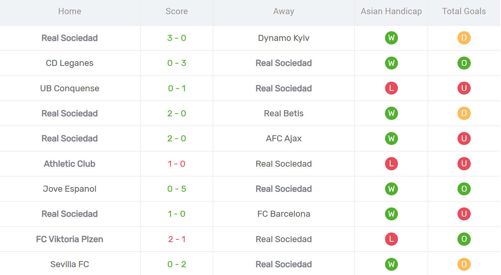
Task: Click the W badge in Dynamo Kyiv row
Action: click(x=391, y=38)
